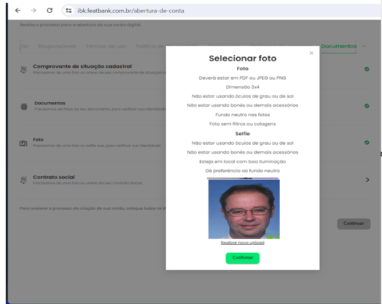Click Deverá estar em PDF ou JPEG text
The image size is (382, 304).
tap(242, 78)
